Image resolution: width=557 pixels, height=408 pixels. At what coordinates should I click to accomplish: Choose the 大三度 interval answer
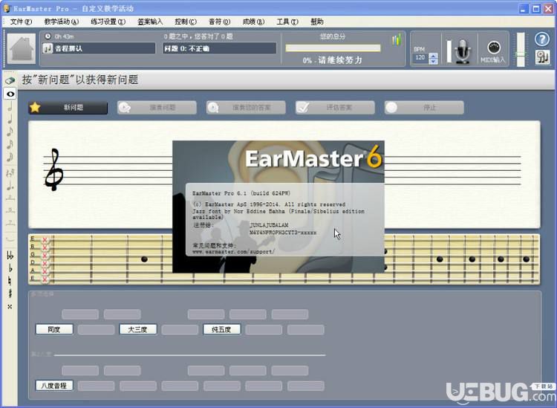tap(138, 329)
